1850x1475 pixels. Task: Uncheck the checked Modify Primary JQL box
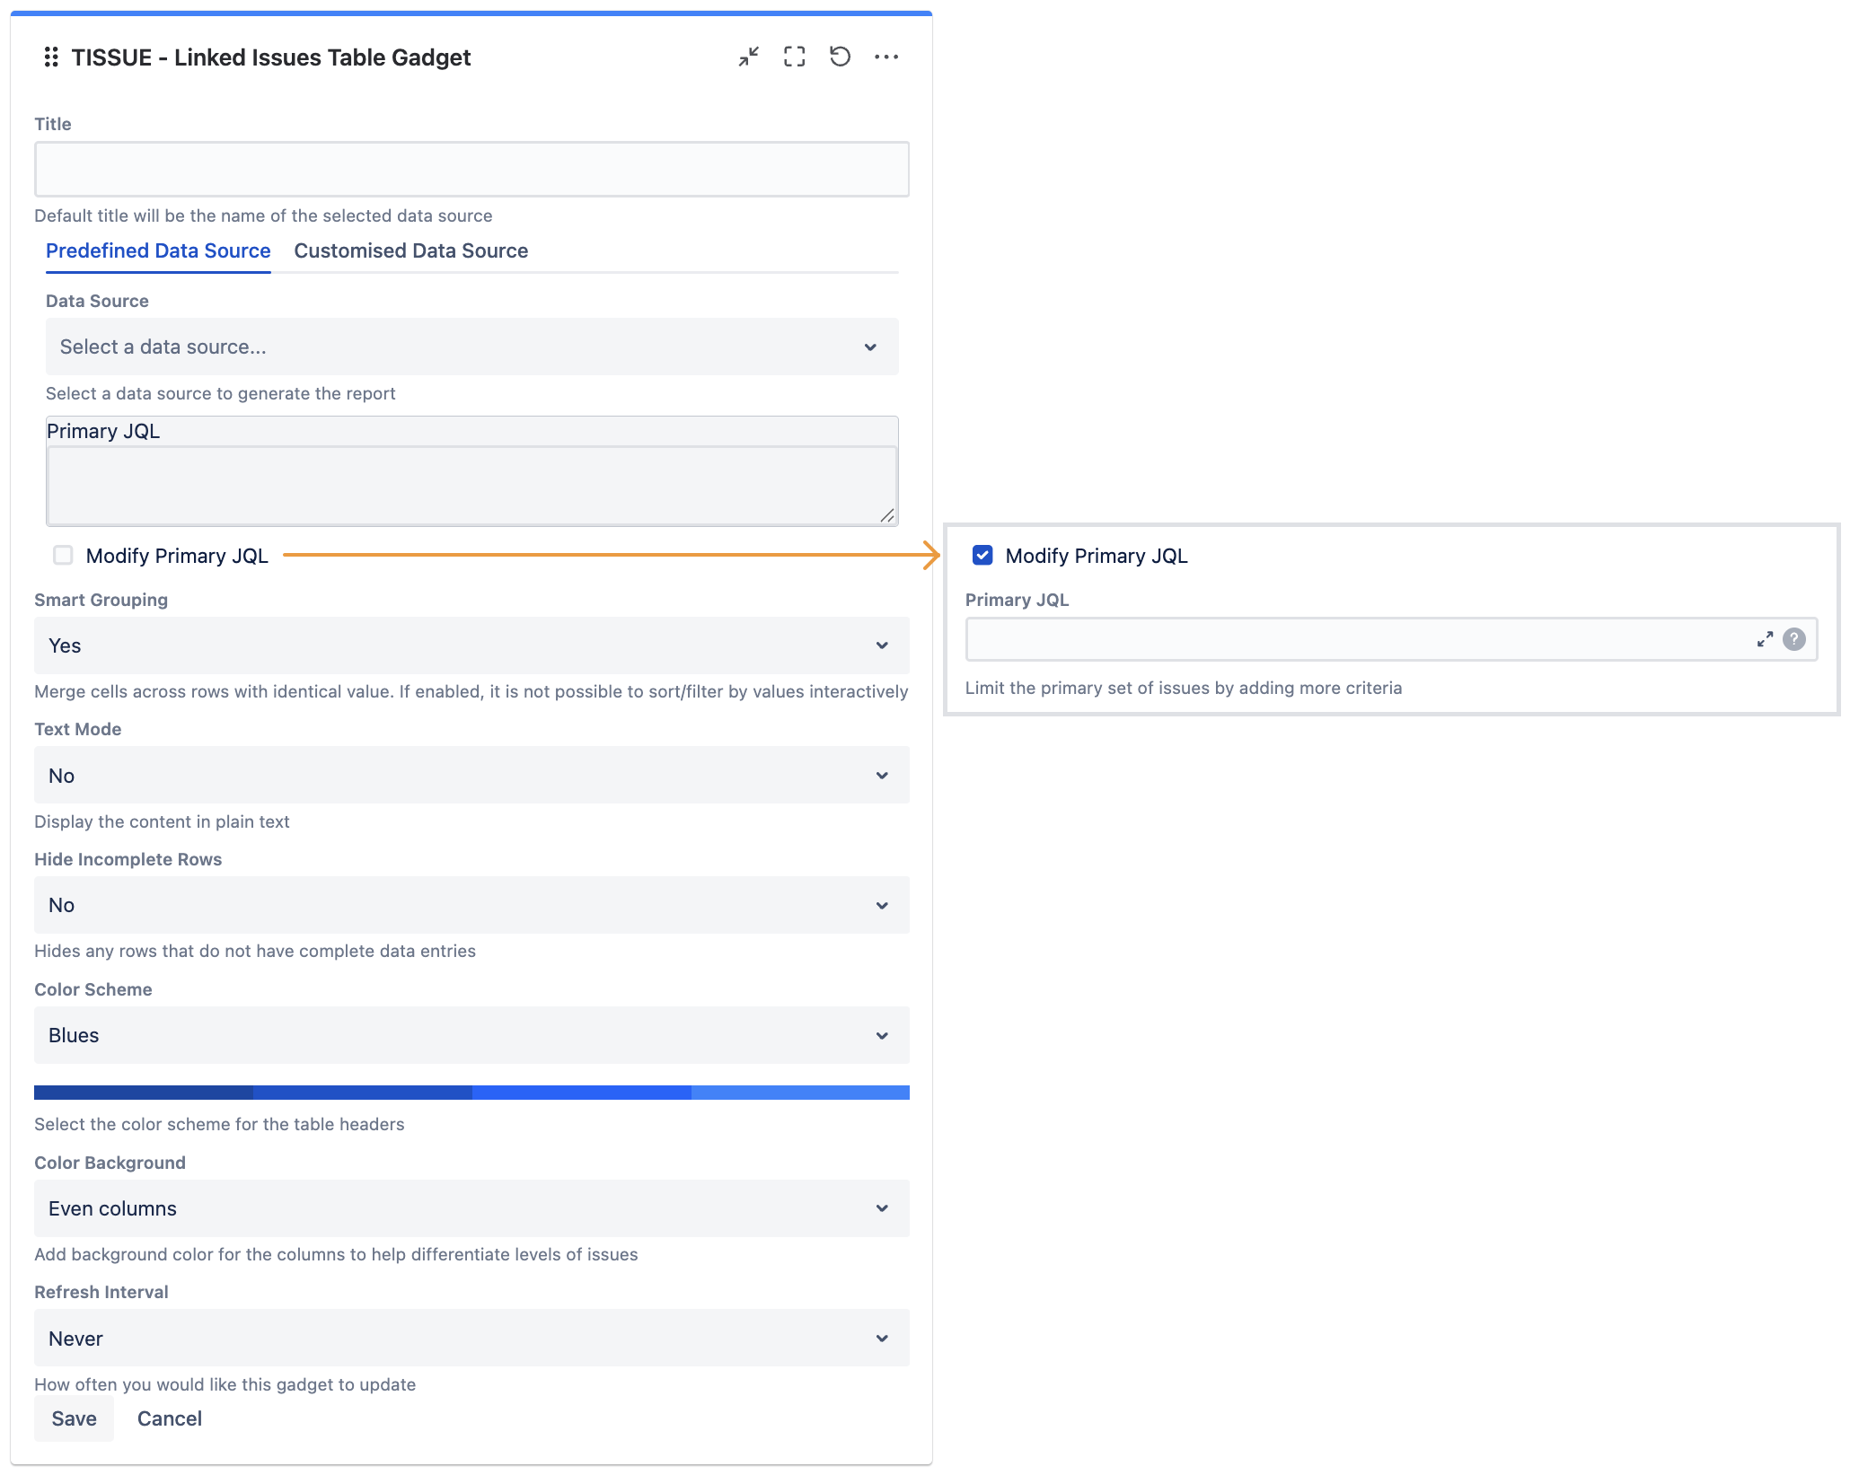coord(982,556)
